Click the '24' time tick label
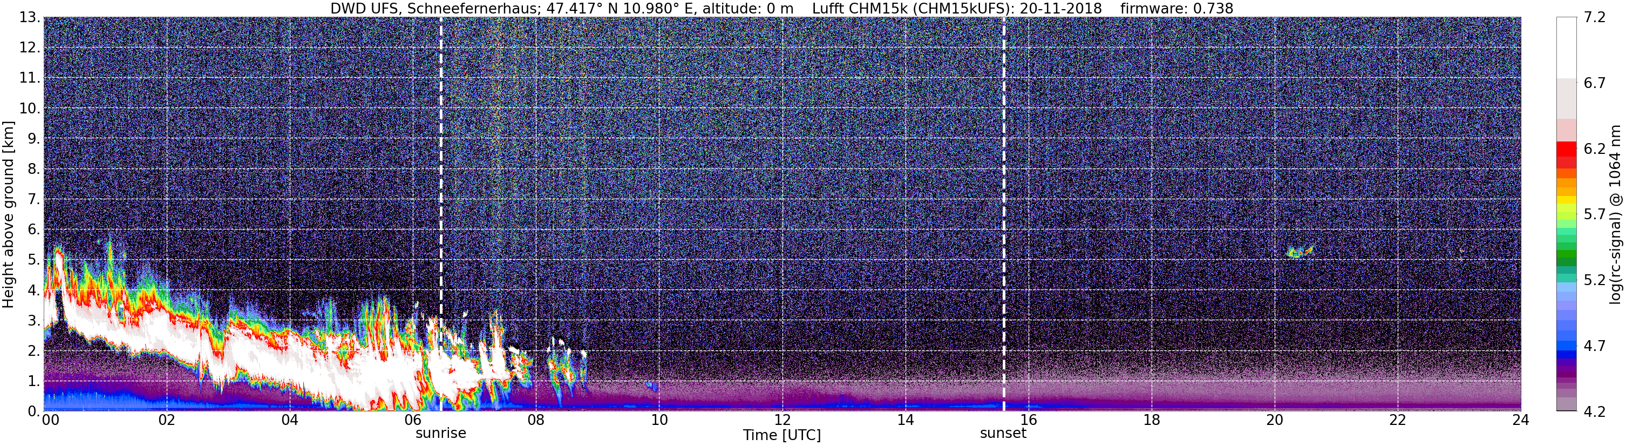Image resolution: width=1626 pixels, height=446 pixels. [1521, 420]
